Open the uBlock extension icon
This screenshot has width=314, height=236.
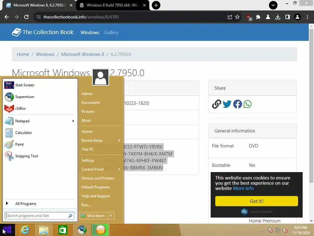249,18
